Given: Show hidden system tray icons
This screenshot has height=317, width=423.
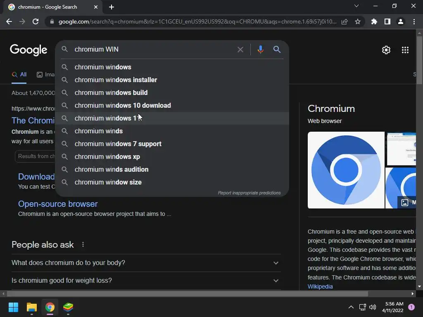Looking at the screenshot, I should pyautogui.click(x=351, y=307).
